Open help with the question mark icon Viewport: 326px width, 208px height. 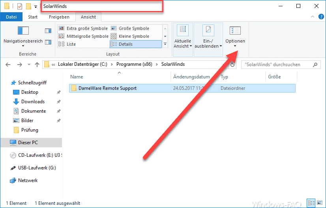pyautogui.click(x=321, y=17)
